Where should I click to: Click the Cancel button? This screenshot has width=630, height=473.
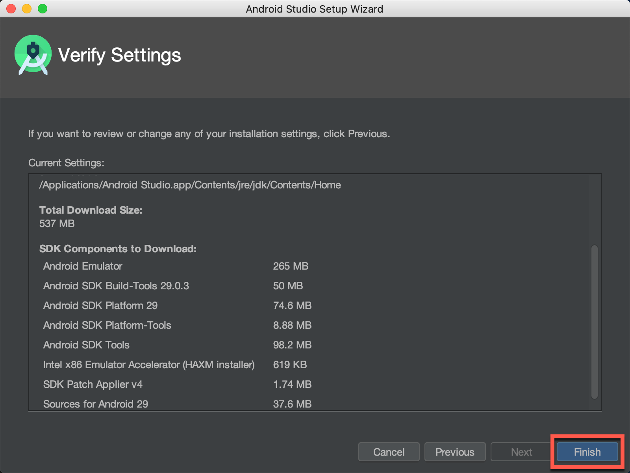(389, 452)
